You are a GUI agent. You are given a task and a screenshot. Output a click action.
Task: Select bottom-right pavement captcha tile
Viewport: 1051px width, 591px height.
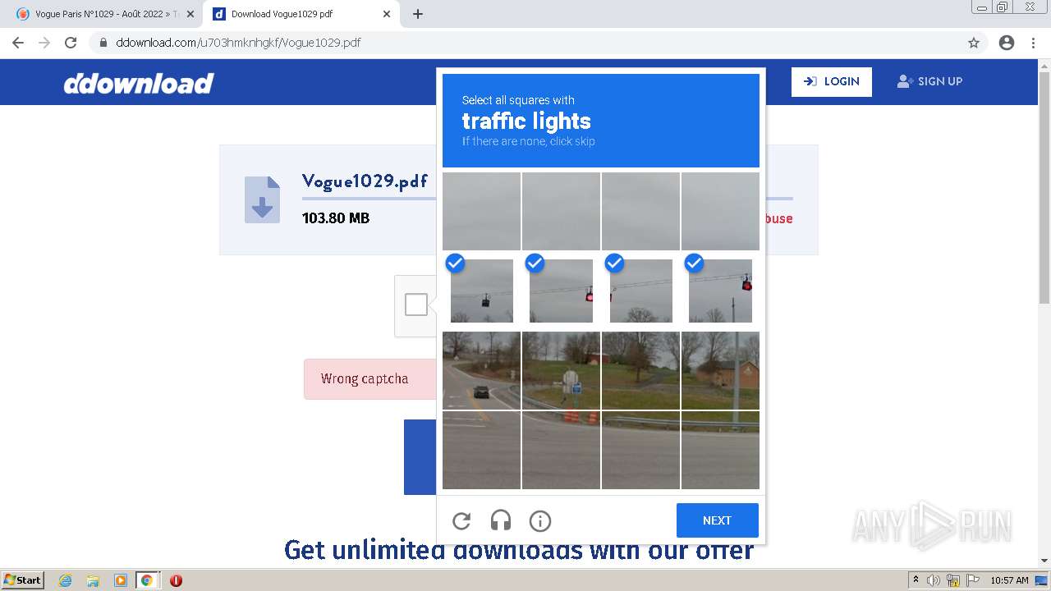[x=720, y=450]
